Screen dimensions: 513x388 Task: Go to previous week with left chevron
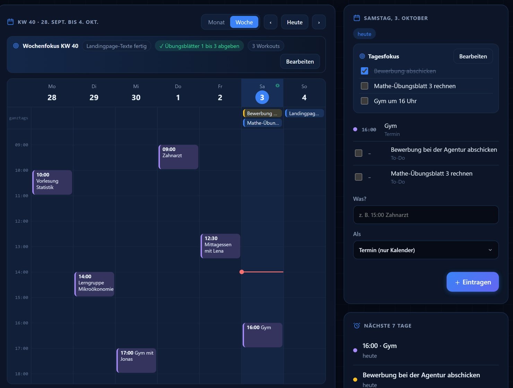270,22
